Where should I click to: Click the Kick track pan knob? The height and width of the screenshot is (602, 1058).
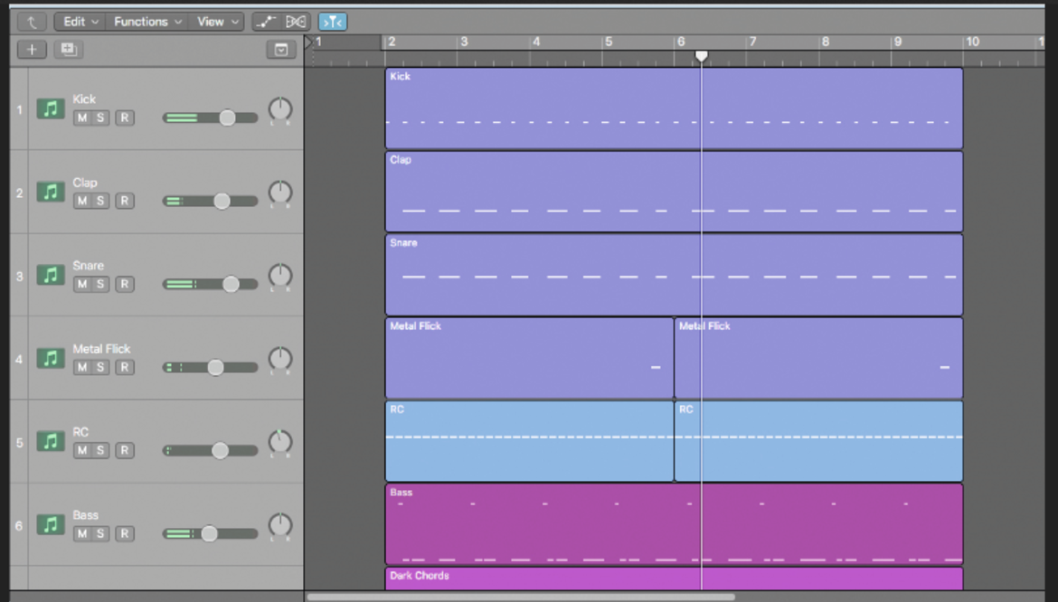pos(280,108)
